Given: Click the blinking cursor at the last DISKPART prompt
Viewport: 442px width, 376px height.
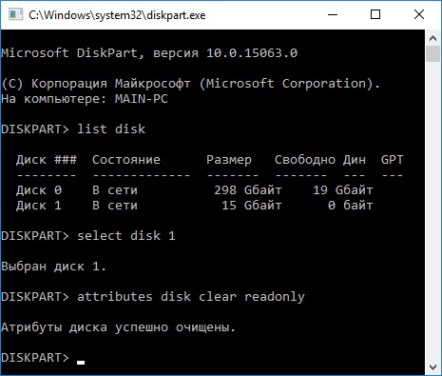Looking at the screenshot, I should pyautogui.click(x=81, y=363).
